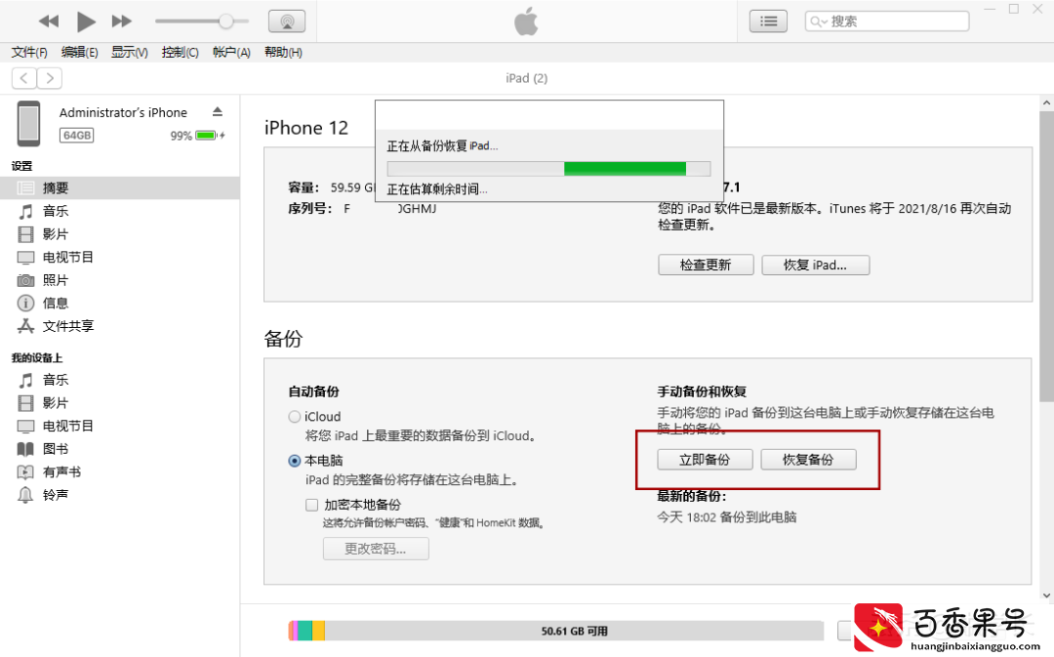Screen dimensions: 1054x657
Task: Select the iCloud backup radio button
Action: [295, 417]
